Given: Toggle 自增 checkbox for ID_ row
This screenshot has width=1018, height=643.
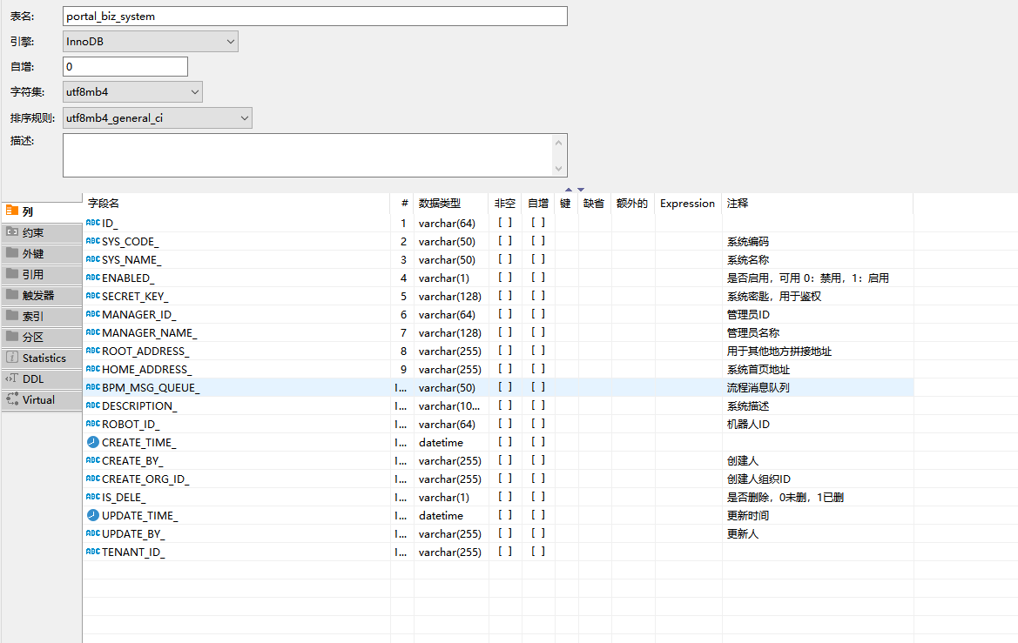Looking at the screenshot, I should coord(538,223).
